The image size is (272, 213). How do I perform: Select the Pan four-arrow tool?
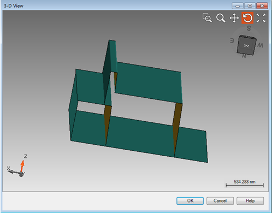[234, 18]
